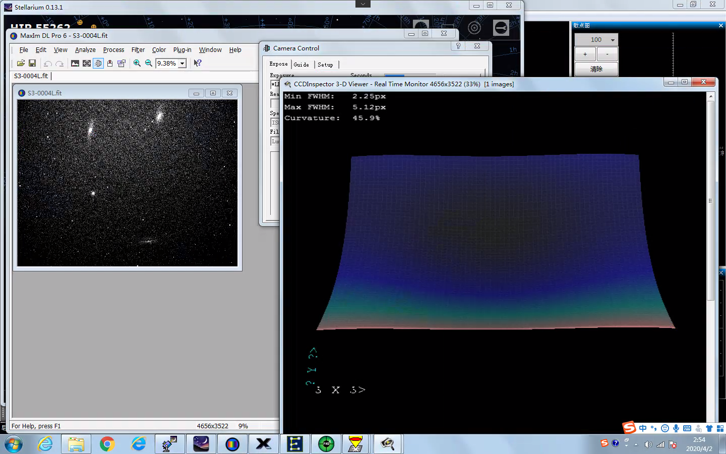726x454 pixels.
Task: Launch Google Chrome from the taskbar
Action: tap(107, 444)
